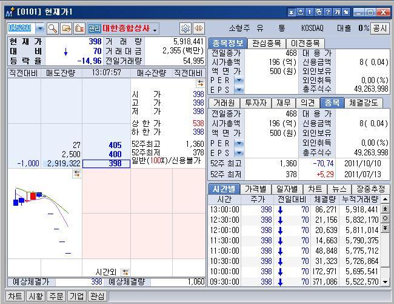The width and height of the screenshot is (394, 304).
Task: Select the 가격별 tab
Action: click(256, 189)
